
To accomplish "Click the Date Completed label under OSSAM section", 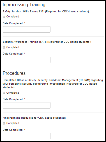I will click(13, 99).
